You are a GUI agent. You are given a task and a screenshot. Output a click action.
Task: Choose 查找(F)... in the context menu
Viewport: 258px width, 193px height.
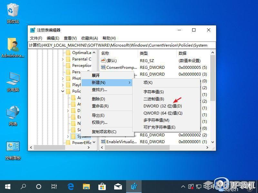click(108, 90)
